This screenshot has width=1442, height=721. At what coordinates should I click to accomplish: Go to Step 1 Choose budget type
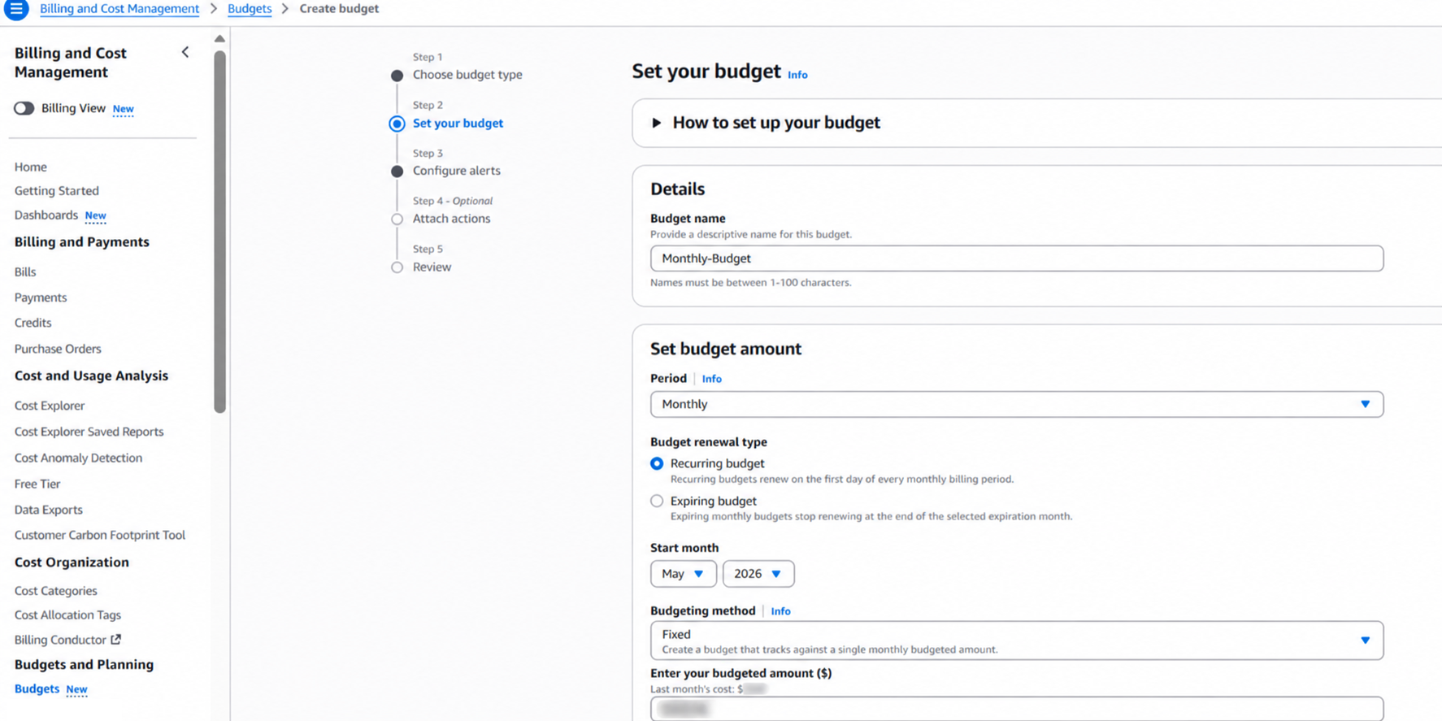click(x=467, y=75)
